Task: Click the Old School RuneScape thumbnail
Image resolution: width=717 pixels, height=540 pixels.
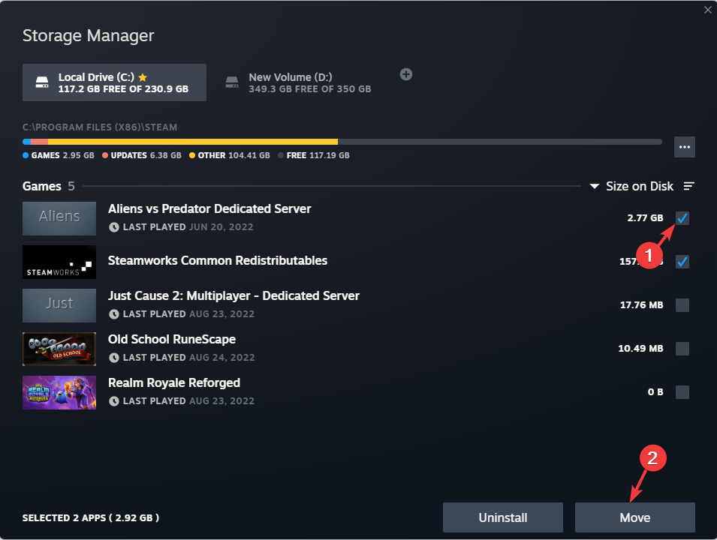Action: (59, 349)
